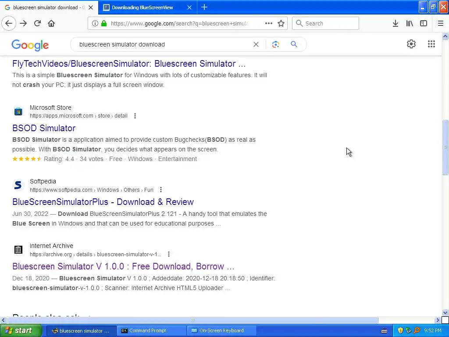Image resolution: width=449 pixels, height=337 pixels.
Task: Reload the current page
Action: (x=37, y=24)
